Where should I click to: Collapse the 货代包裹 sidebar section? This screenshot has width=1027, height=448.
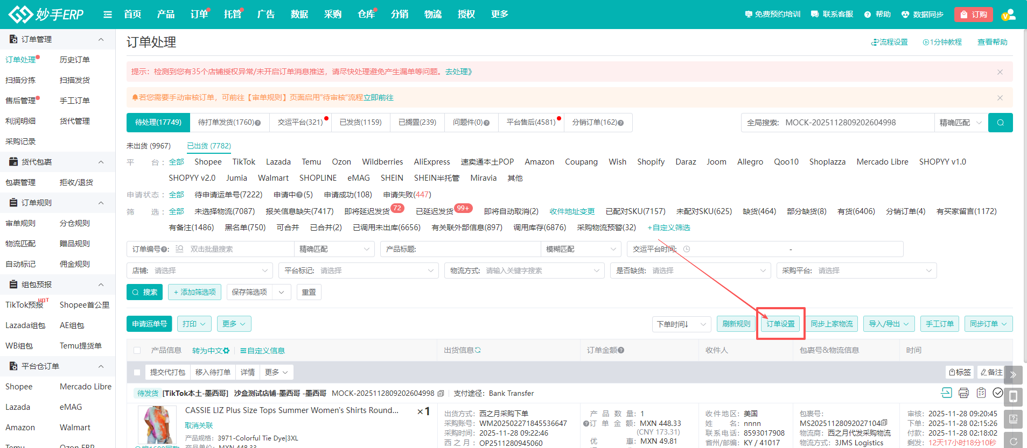[101, 162]
